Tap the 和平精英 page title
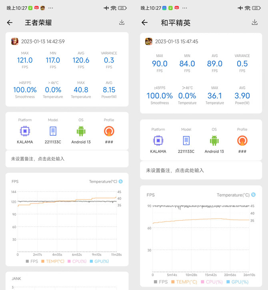Screen dimensions: 268x290 coord(176,23)
